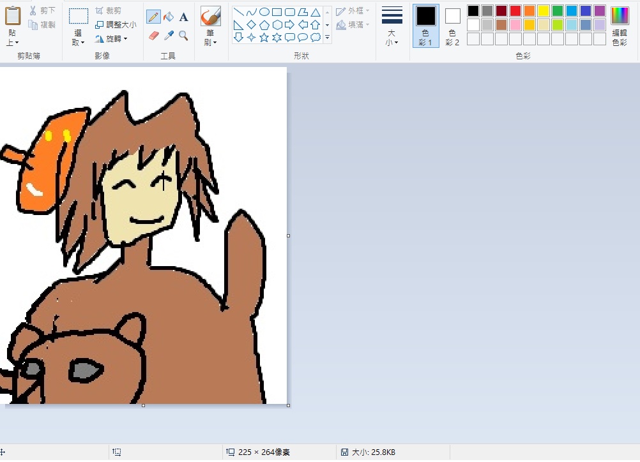Select the Color picker eyedropper tool
640x462 pixels.
[169, 36]
